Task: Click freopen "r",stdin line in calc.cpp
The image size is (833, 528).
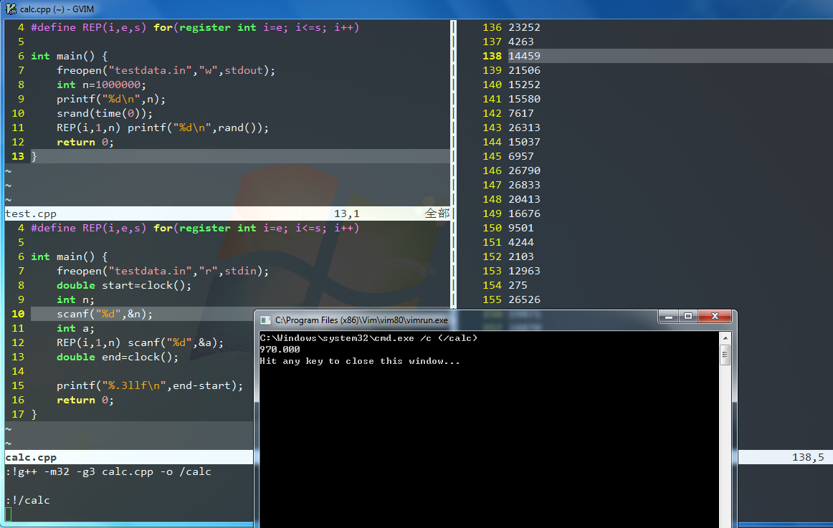Action: tap(163, 271)
